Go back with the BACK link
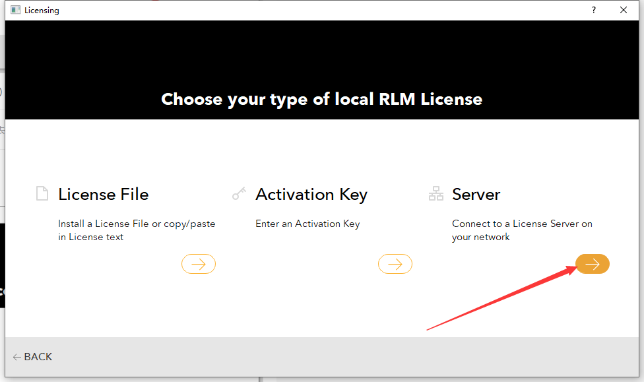The image size is (644, 382). pos(32,357)
